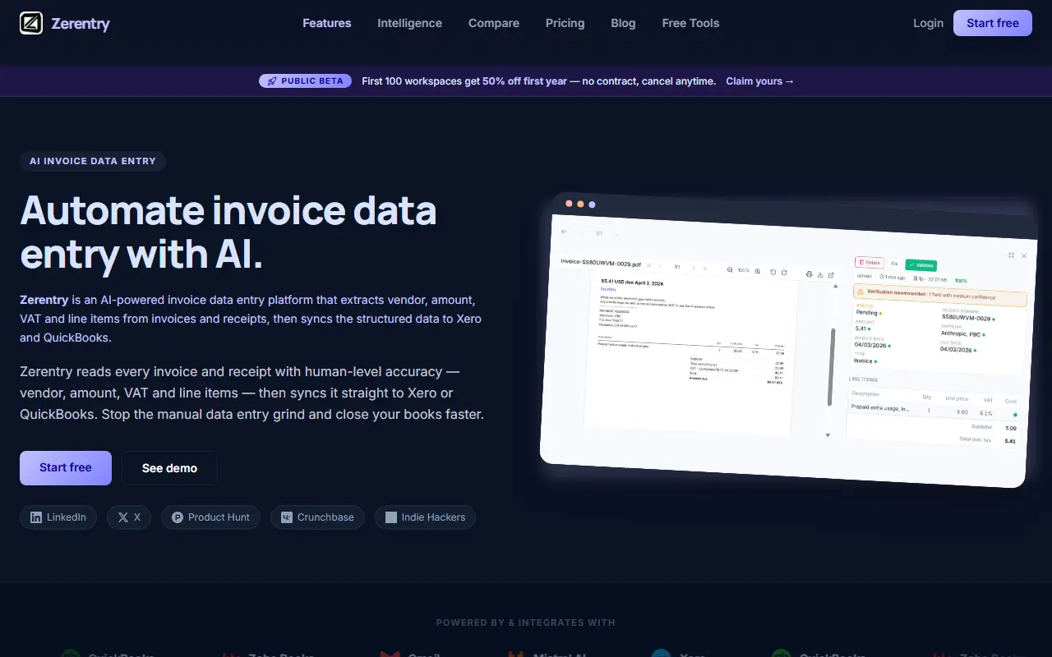Open the Features nav item
Screen dimensions: 1052x657
[x=326, y=23]
